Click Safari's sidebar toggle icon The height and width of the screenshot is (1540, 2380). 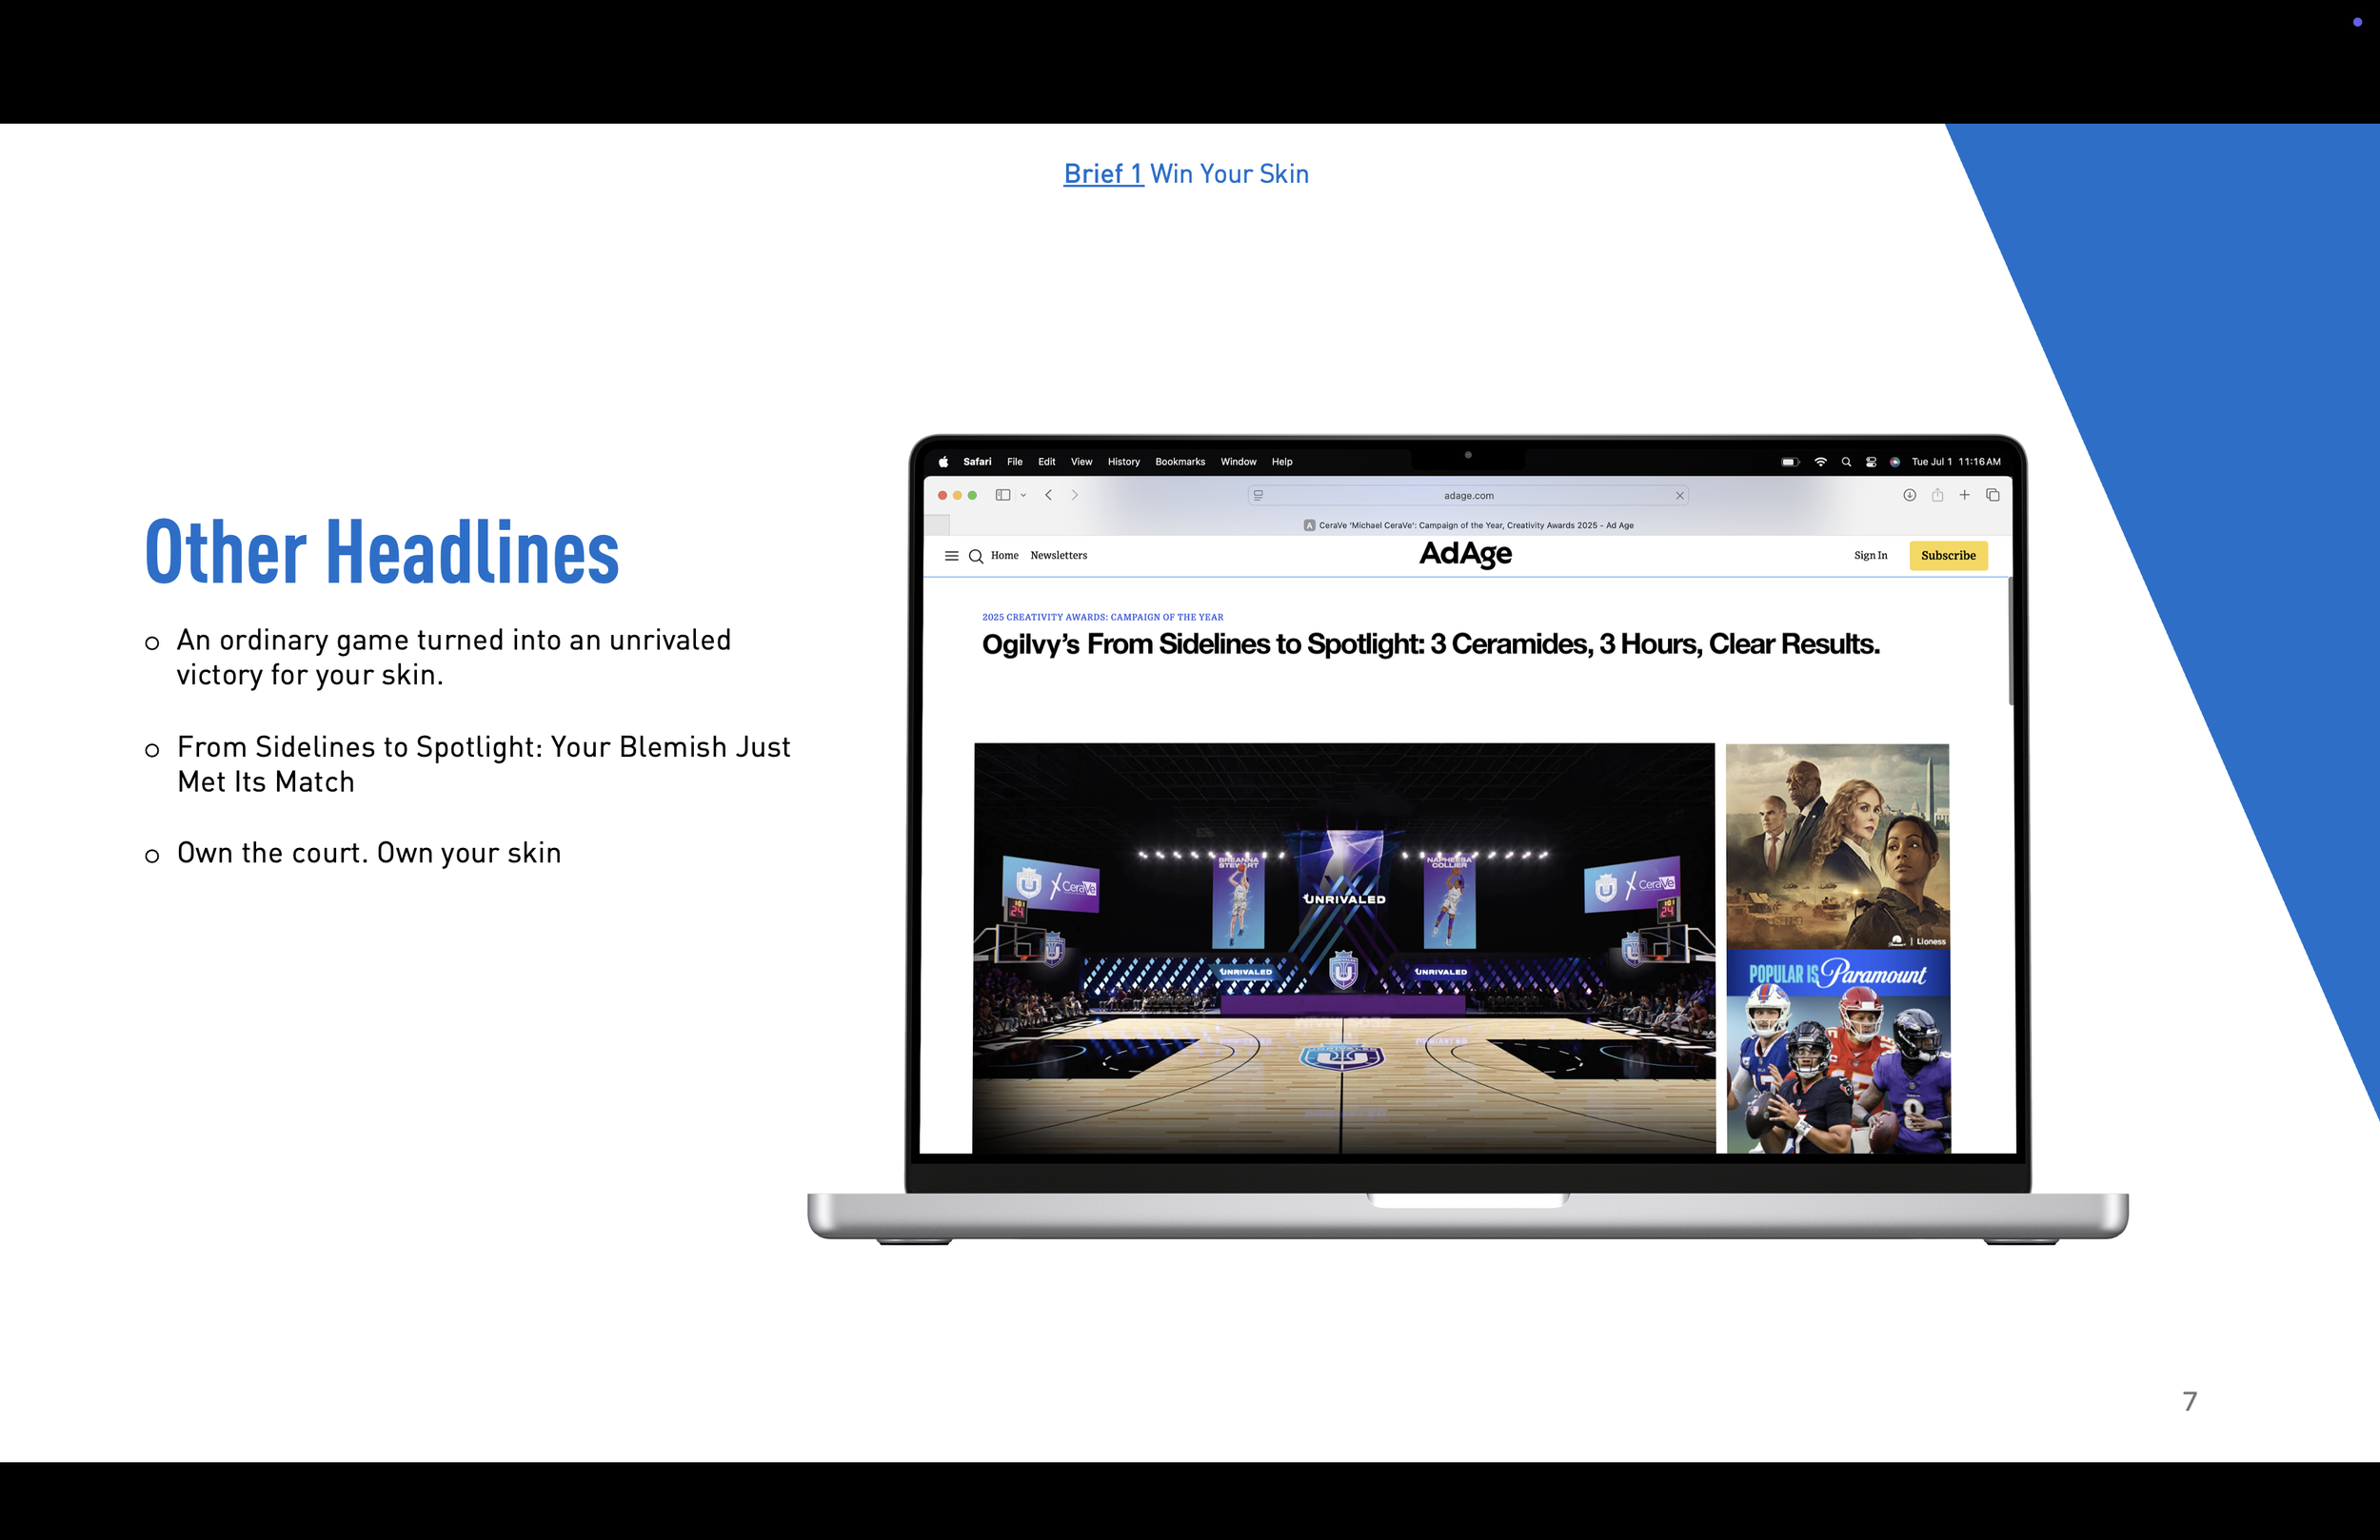[1002, 495]
